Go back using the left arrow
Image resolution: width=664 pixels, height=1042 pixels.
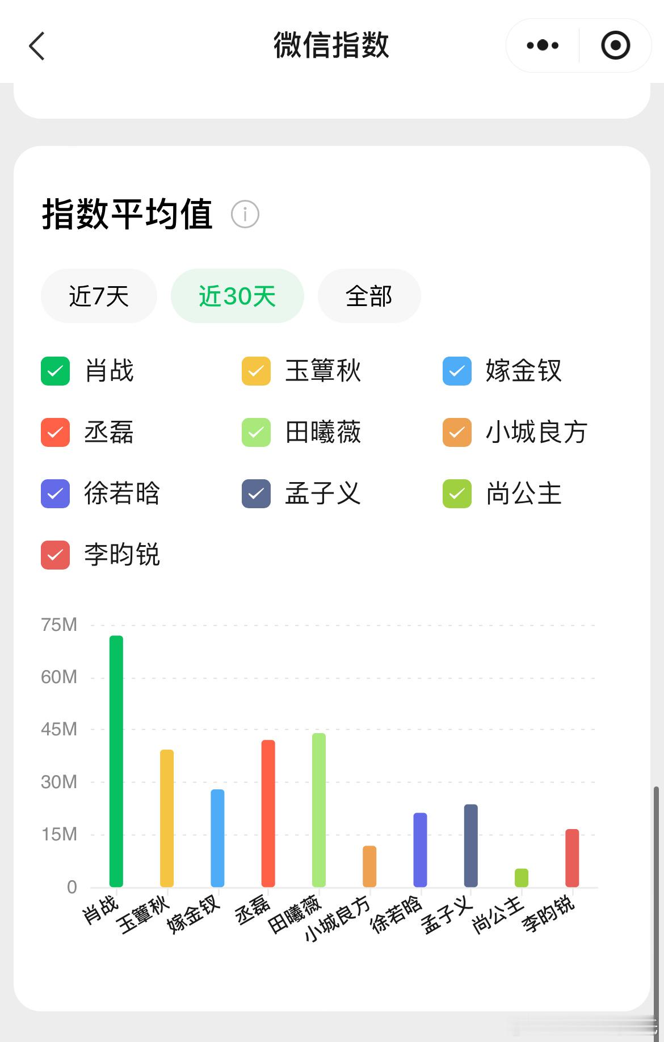pos(37,46)
